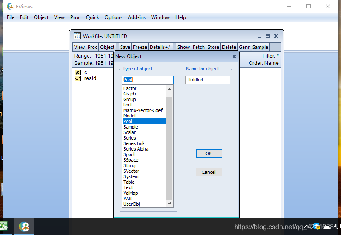This screenshot has height=235, width=341.
Task: Minimize the Workfile UNTITLED window
Action: (x=259, y=36)
